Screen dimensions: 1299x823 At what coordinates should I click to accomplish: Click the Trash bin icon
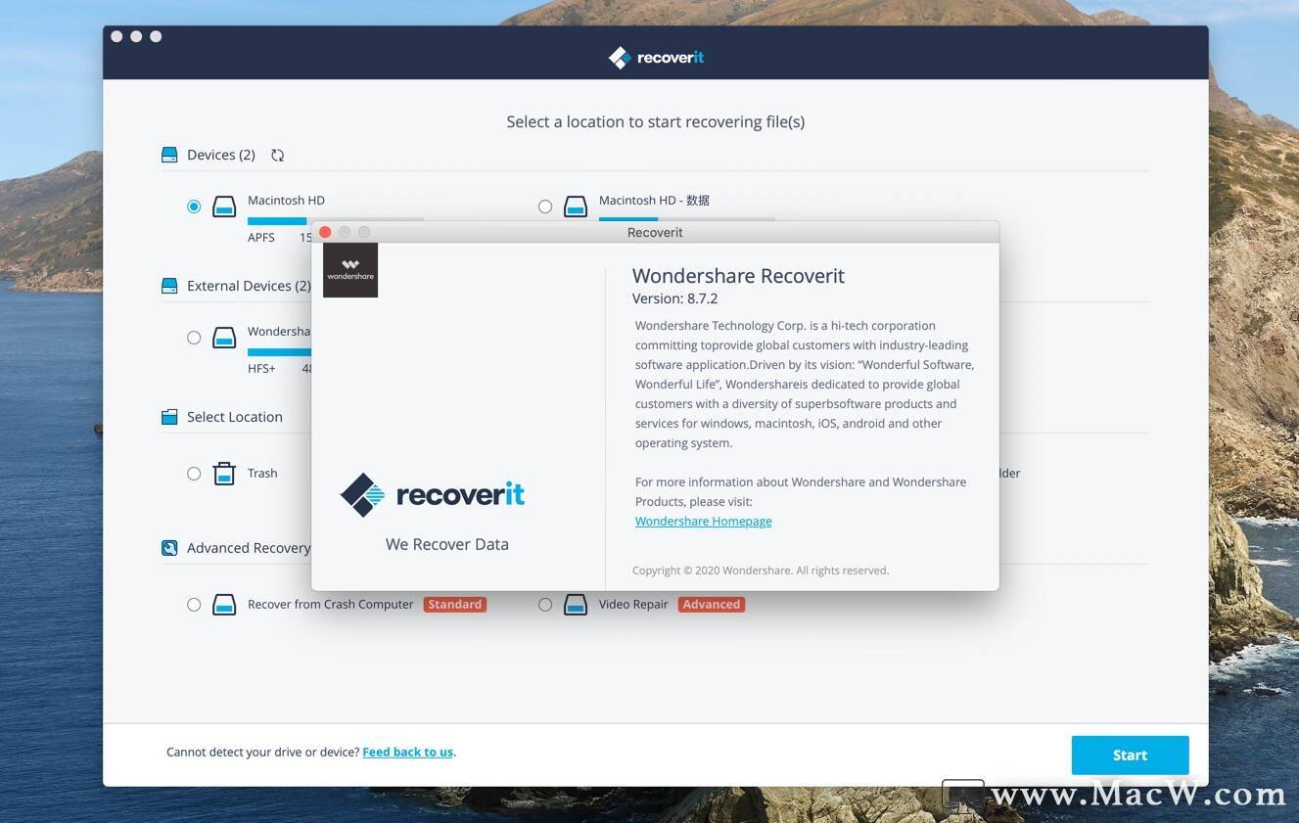click(x=224, y=474)
